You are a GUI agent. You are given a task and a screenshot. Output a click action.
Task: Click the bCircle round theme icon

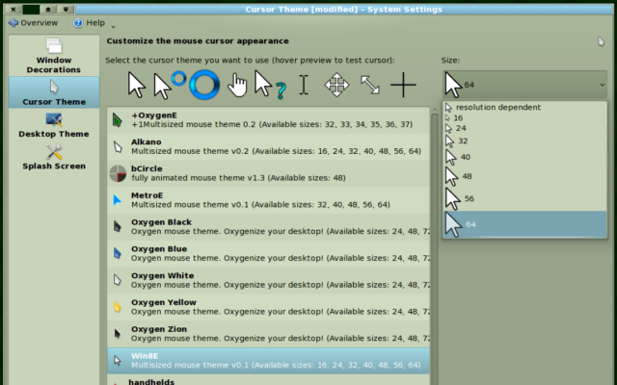pyautogui.click(x=118, y=173)
